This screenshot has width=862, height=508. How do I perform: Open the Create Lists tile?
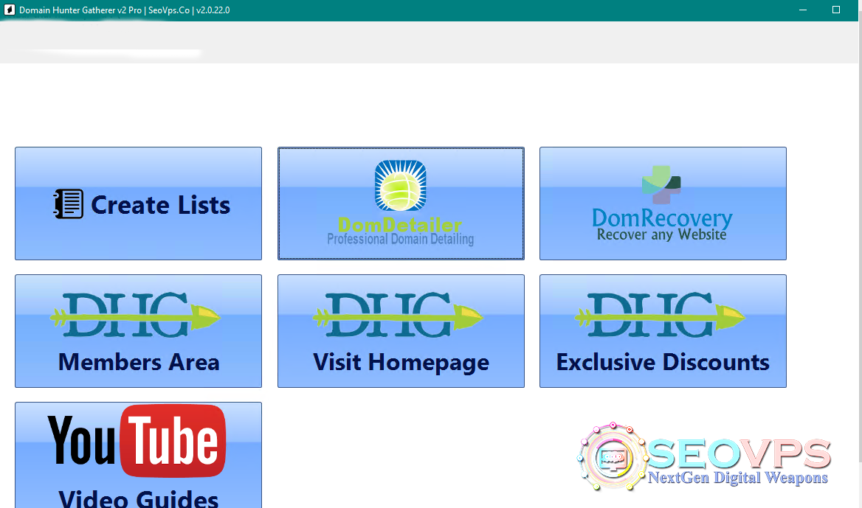click(x=139, y=203)
